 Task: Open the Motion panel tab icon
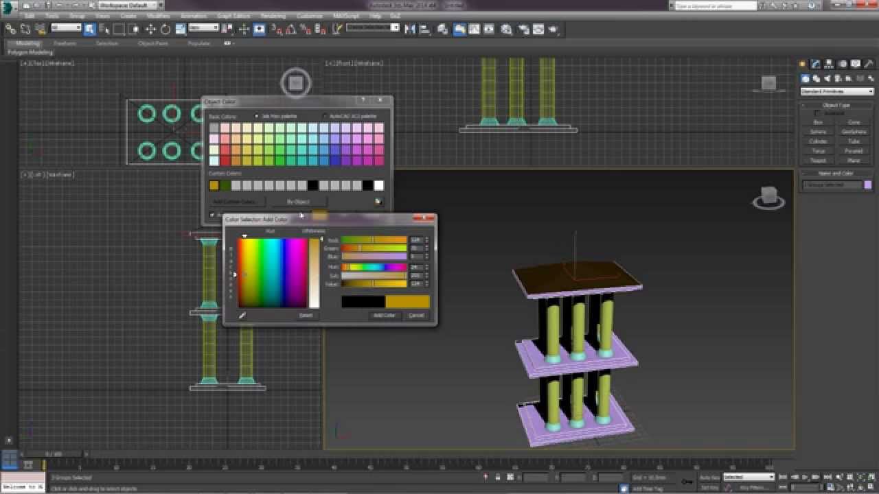(842, 64)
